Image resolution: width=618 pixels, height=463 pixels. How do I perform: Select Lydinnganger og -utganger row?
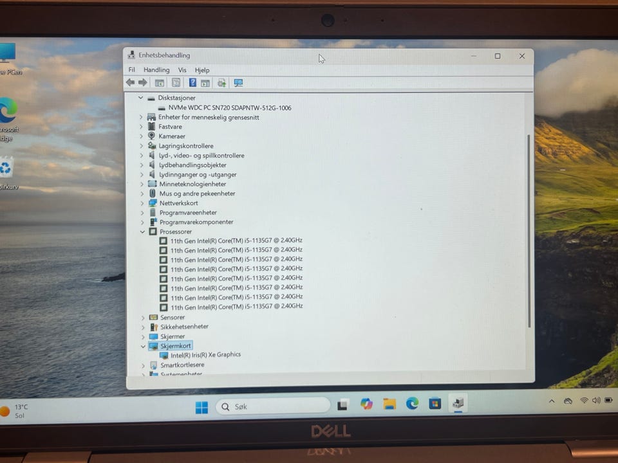click(x=198, y=174)
